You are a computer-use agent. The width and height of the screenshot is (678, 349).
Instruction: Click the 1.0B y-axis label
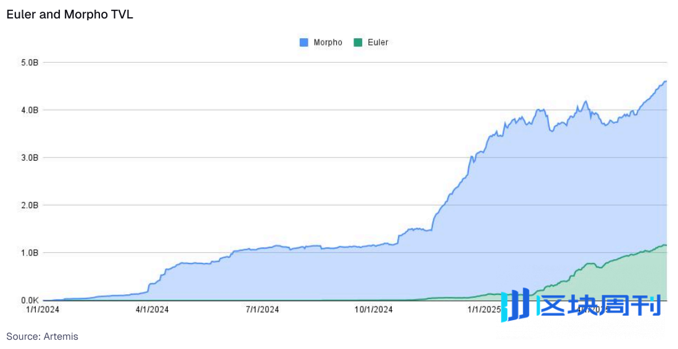pos(30,253)
